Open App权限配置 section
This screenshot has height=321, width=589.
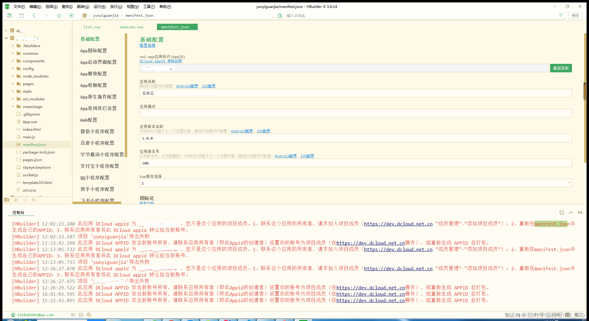(x=93, y=85)
